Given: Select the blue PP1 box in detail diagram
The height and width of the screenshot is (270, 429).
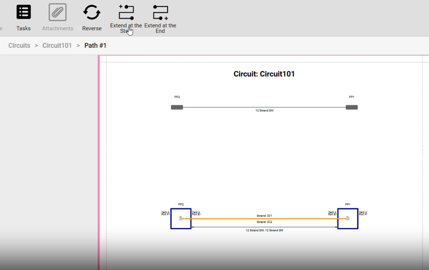Looking at the screenshot, I should 348,219.
